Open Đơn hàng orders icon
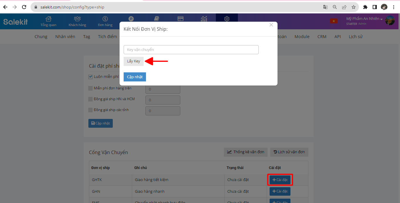The height and width of the screenshot is (203, 400). click(105, 21)
